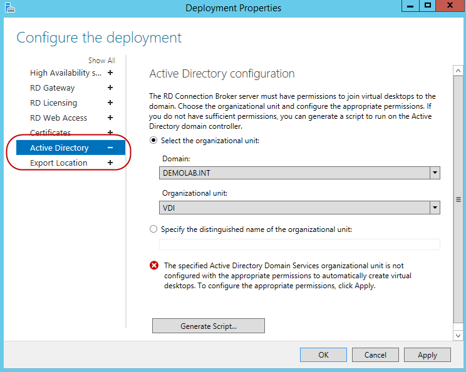Image resolution: width=466 pixels, height=372 pixels.
Task: Choose 'Specify the distinguished name' radio option
Action: coord(153,229)
